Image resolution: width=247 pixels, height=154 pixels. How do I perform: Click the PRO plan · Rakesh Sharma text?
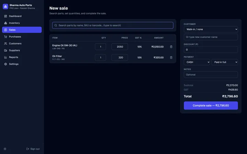[x=22, y=8]
